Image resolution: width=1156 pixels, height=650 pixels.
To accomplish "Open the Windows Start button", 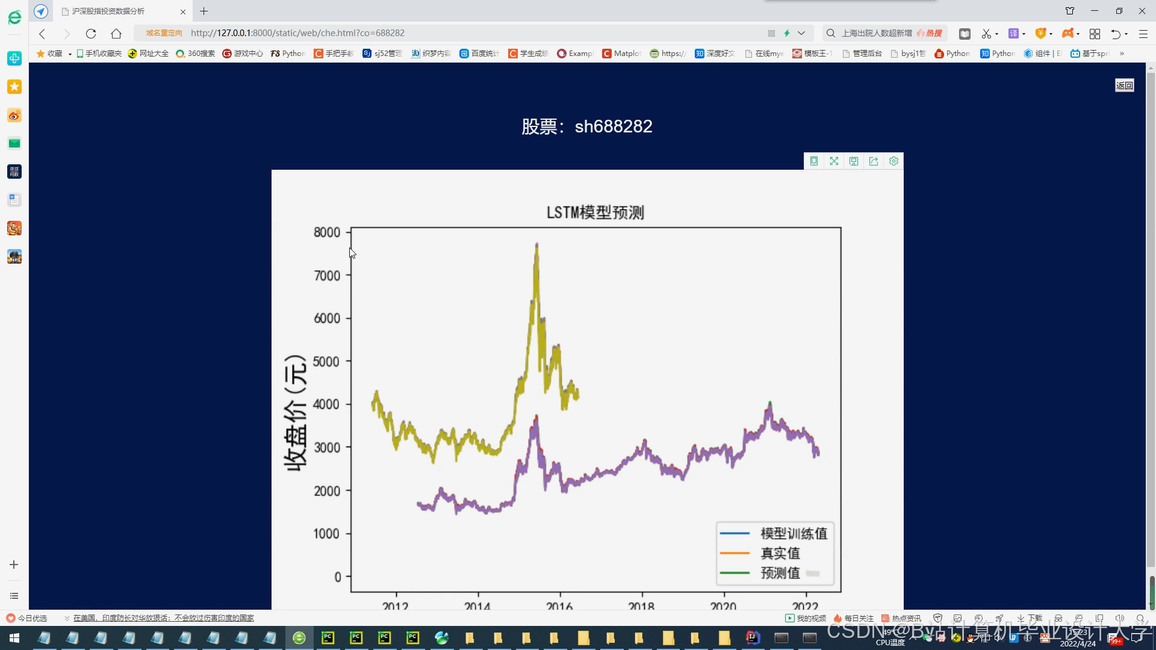I will 14,638.
